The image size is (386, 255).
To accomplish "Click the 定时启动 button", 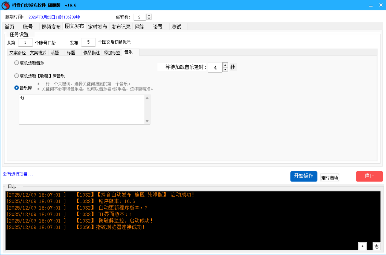I will click(x=330, y=178).
